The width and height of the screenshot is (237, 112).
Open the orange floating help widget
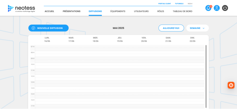231,85
